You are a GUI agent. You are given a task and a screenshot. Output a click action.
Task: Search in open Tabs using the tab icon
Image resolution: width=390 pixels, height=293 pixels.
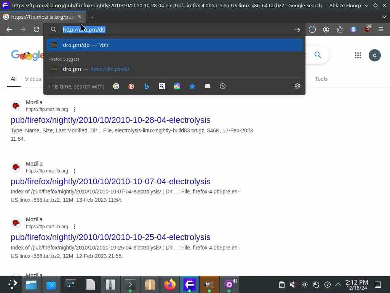click(x=208, y=86)
